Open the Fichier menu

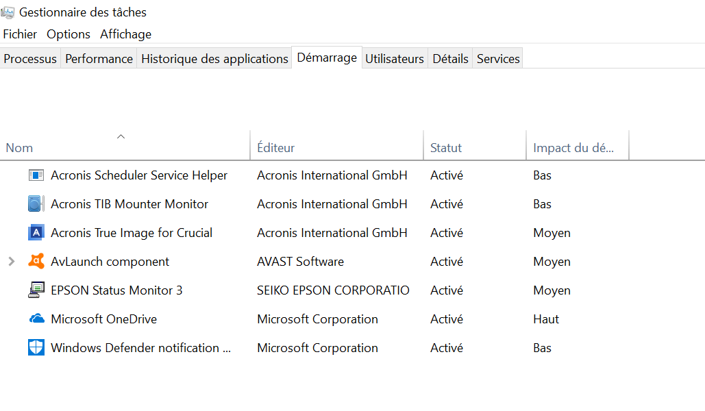(20, 34)
